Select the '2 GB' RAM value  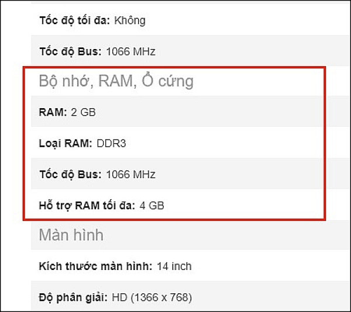pyautogui.click(x=83, y=112)
